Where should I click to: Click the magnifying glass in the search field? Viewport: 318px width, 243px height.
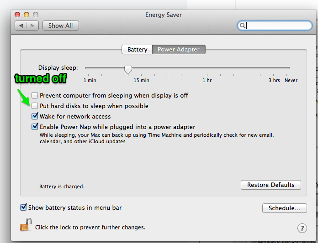pyautogui.click(x=242, y=26)
